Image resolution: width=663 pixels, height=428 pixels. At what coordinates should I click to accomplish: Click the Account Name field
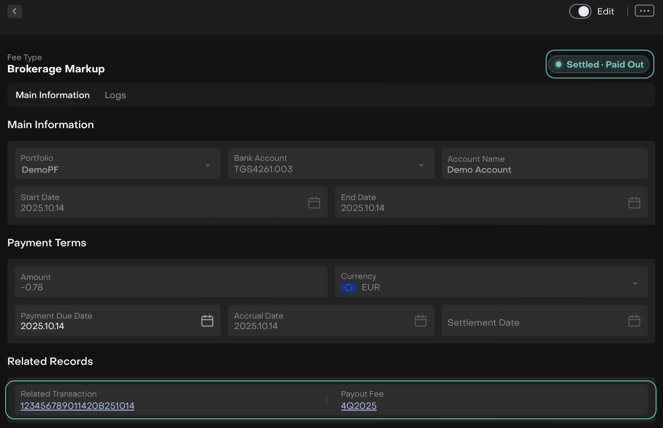point(544,164)
